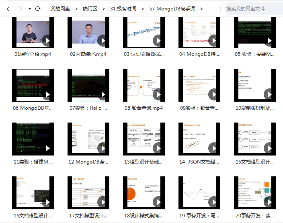This screenshot has height=223, width=283.
Task: Expand the chevron after 31.极客时间 breadcrumb
Action: [143, 9]
